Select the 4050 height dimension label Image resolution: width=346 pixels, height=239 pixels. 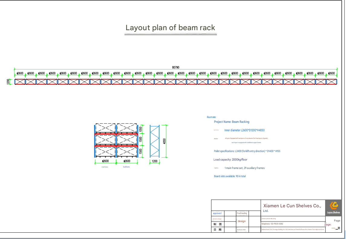164,141
